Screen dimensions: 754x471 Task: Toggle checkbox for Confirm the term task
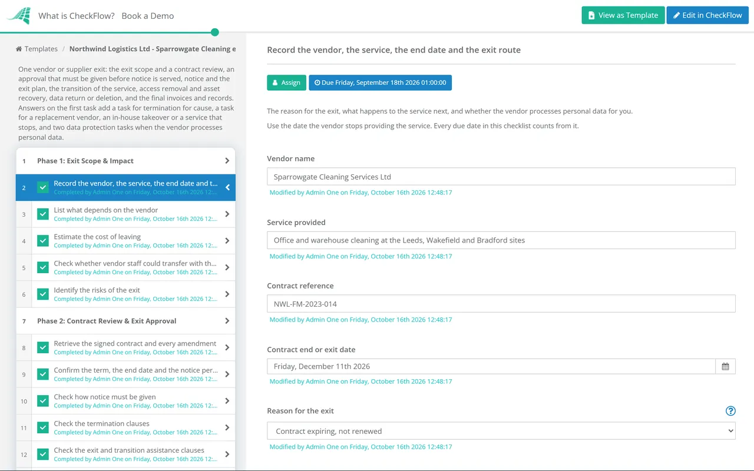(x=43, y=374)
